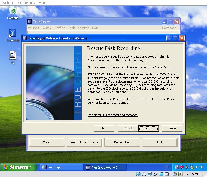This screenshot has width=207, height=177.
Task: Switch to TrueCrypt Volume Cr... taskbar button
Action: click(x=105, y=167)
